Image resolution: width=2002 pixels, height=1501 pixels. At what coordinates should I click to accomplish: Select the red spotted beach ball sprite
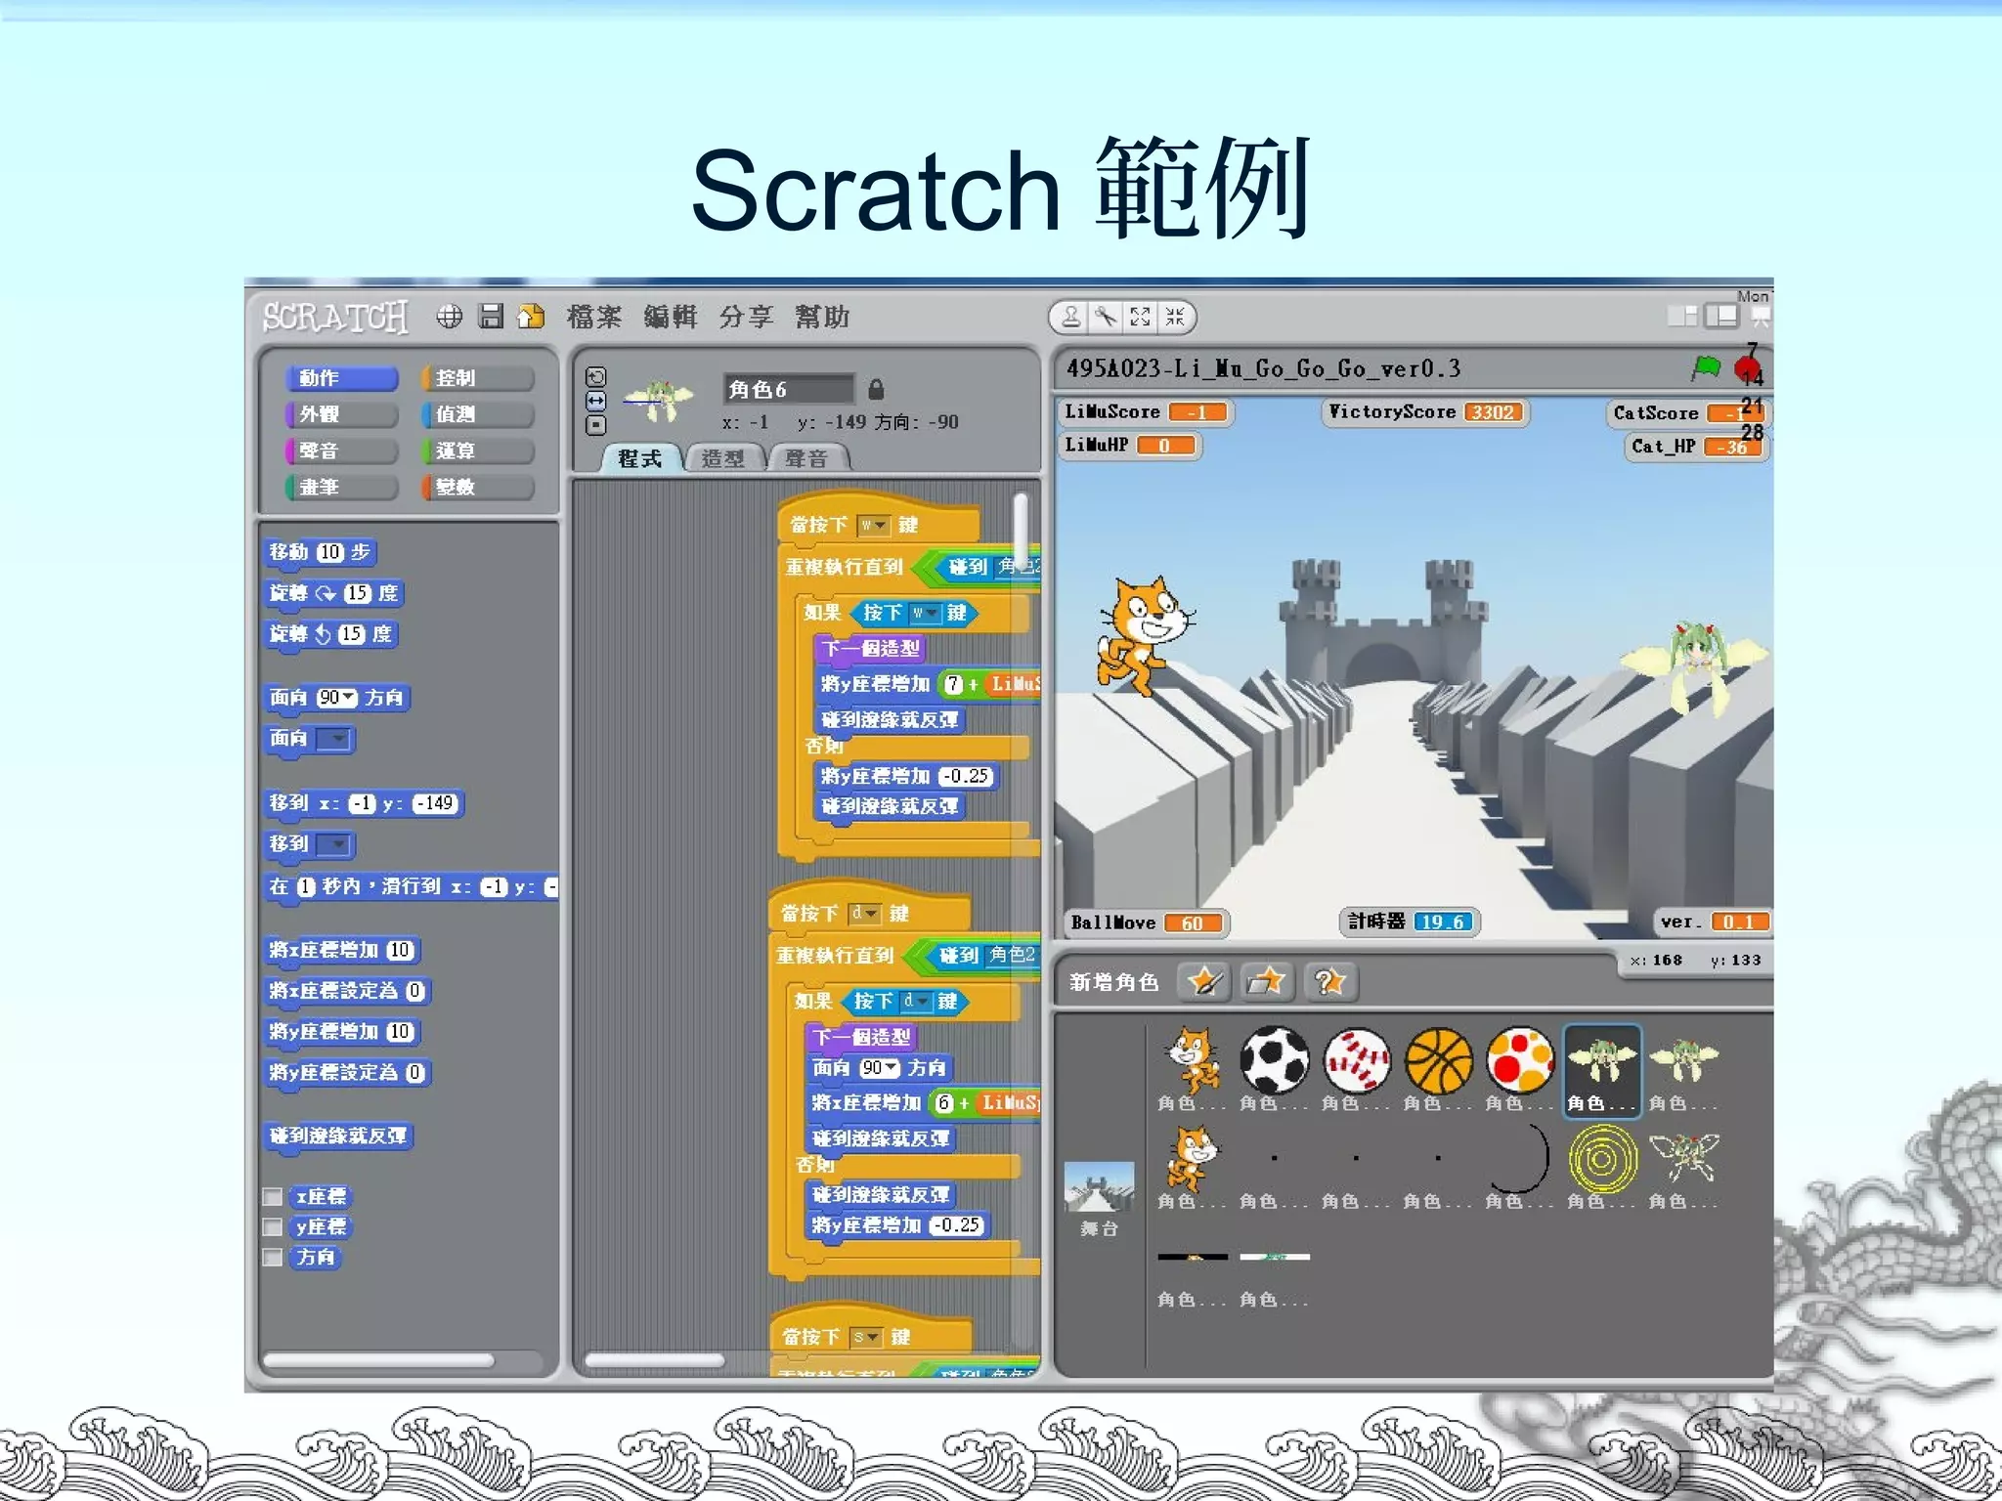coord(1519,1060)
